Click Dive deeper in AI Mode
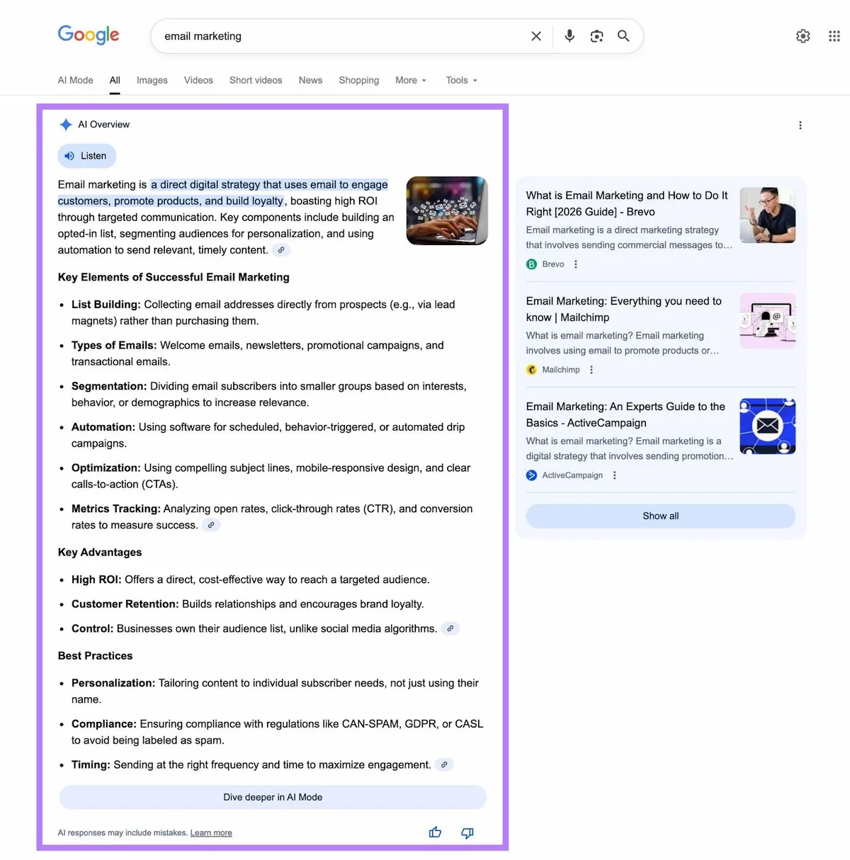 pos(273,797)
